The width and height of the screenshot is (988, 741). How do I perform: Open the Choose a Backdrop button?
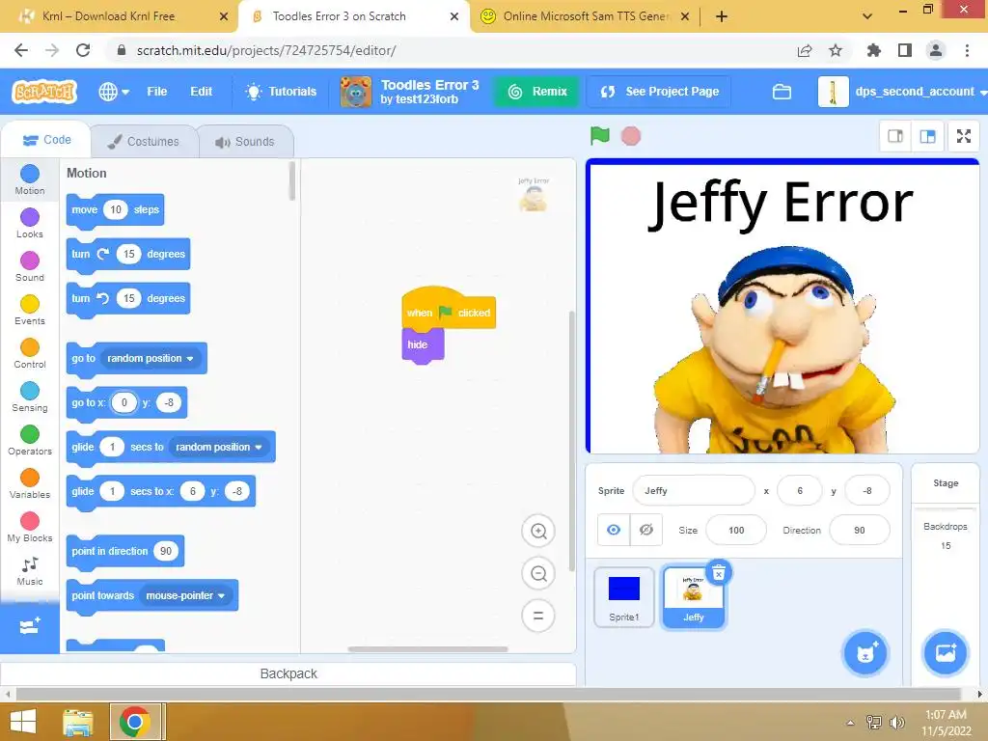(946, 653)
